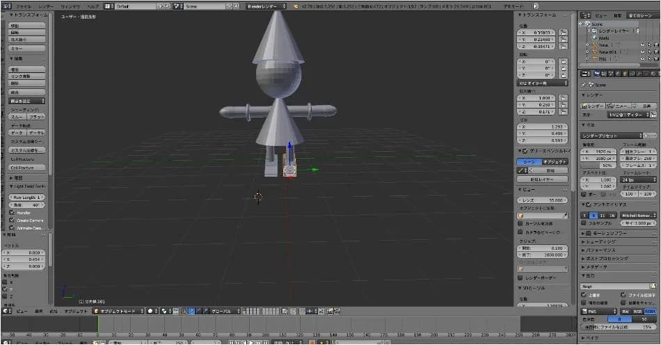This screenshot has width=661, height=345.
Task: Enable the Handler checkbox
Action: tap(13, 212)
